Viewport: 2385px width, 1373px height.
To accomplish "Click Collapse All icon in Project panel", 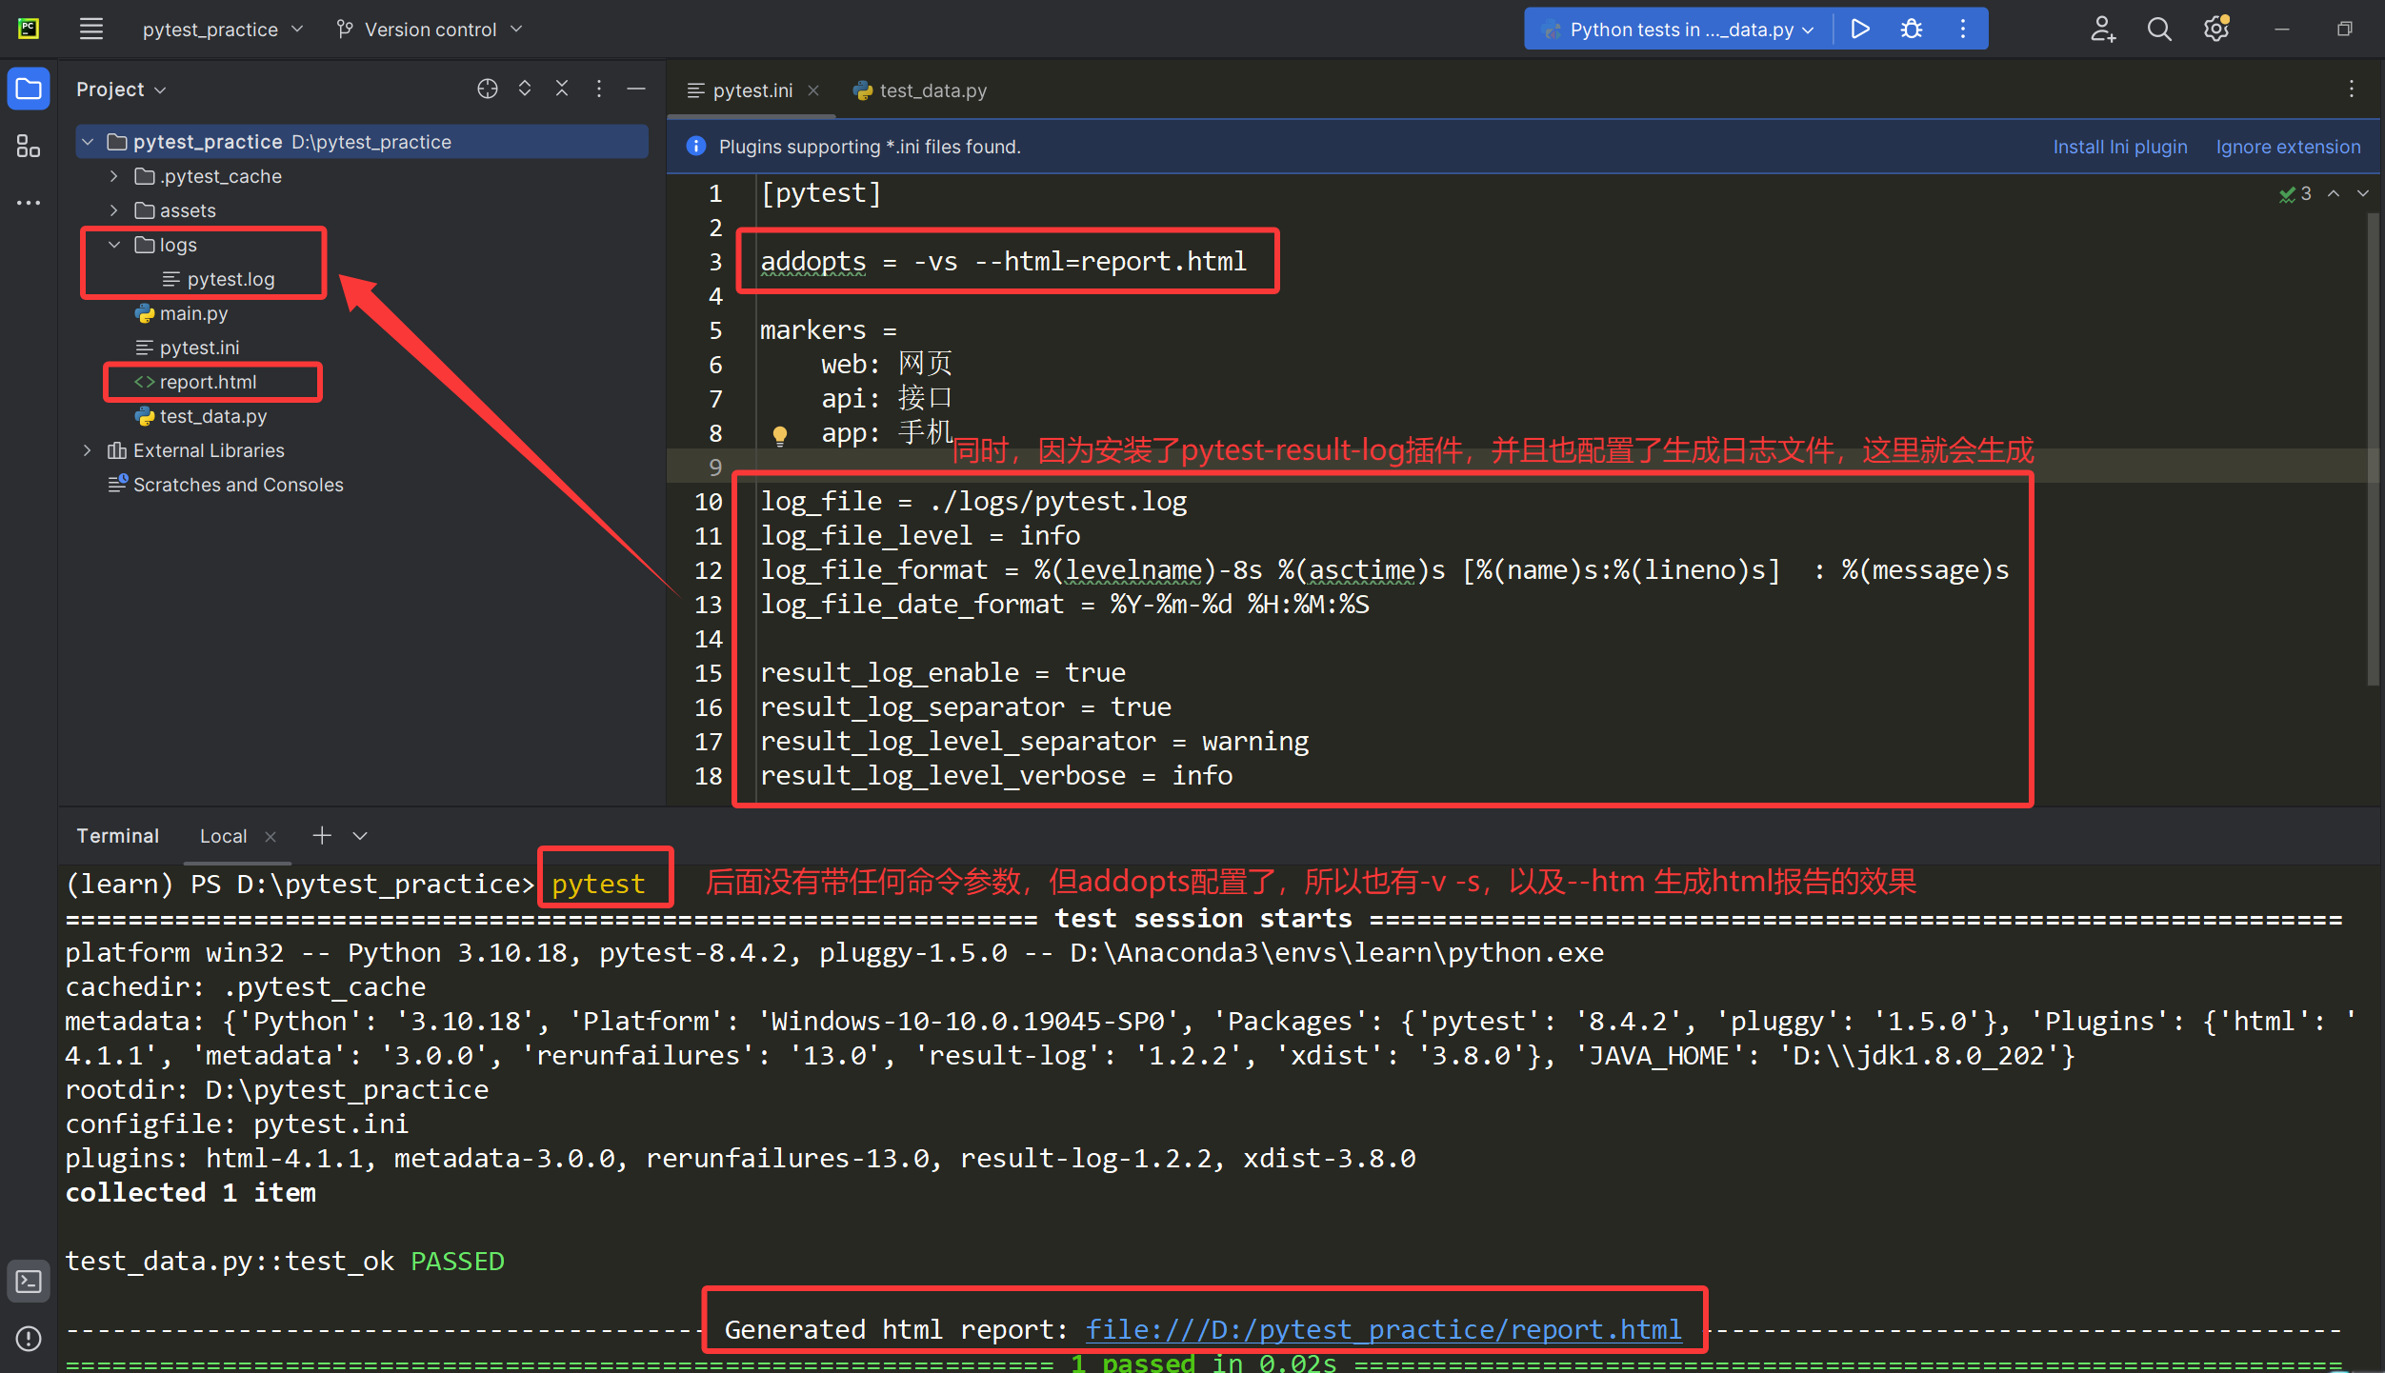I will point(562,89).
